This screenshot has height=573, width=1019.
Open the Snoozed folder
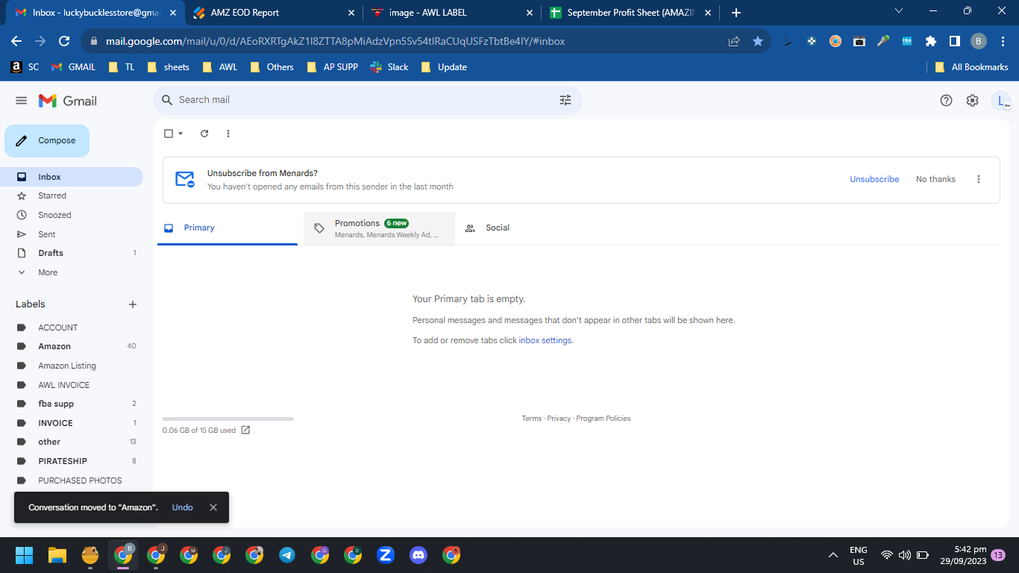point(72,215)
